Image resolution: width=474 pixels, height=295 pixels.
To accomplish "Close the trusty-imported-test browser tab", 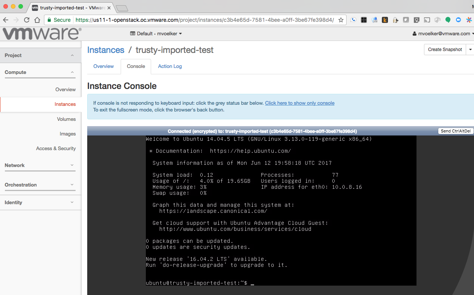I will click(x=109, y=8).
